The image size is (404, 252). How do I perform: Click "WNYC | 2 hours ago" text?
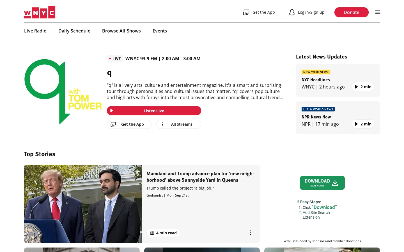click(323, 87)
